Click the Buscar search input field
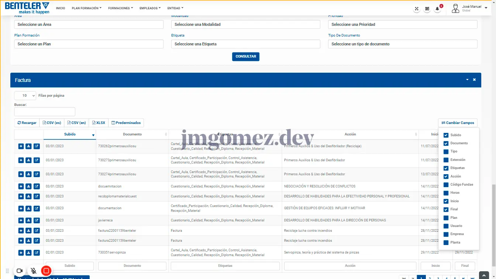 (x=45, y=111)
